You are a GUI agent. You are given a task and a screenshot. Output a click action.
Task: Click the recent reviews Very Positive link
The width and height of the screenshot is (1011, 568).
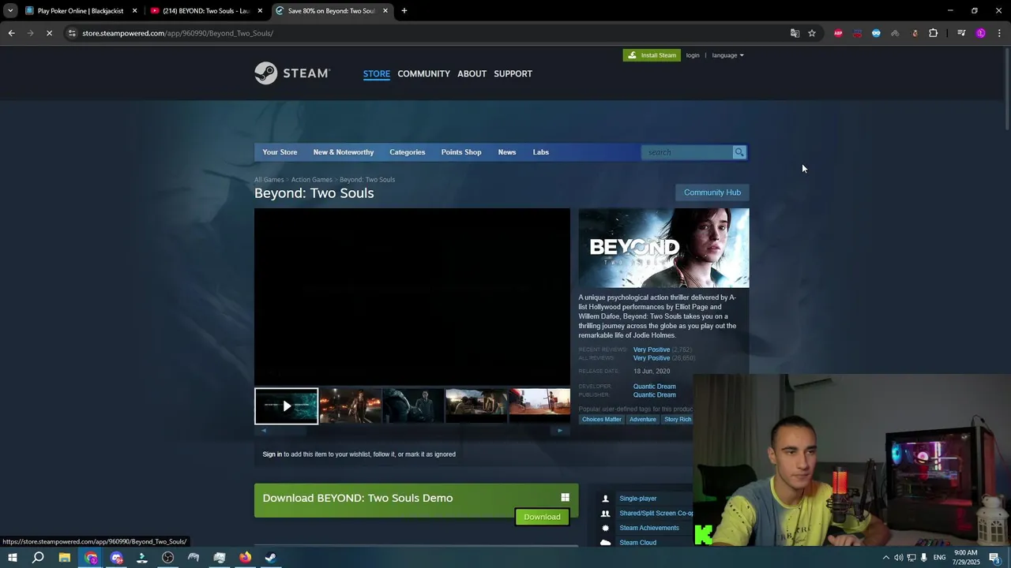[x=652, y=349]
